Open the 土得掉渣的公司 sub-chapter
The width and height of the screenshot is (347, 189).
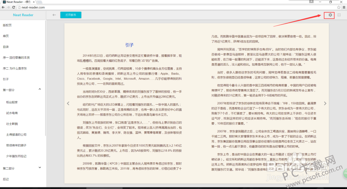tap(16, 135)
